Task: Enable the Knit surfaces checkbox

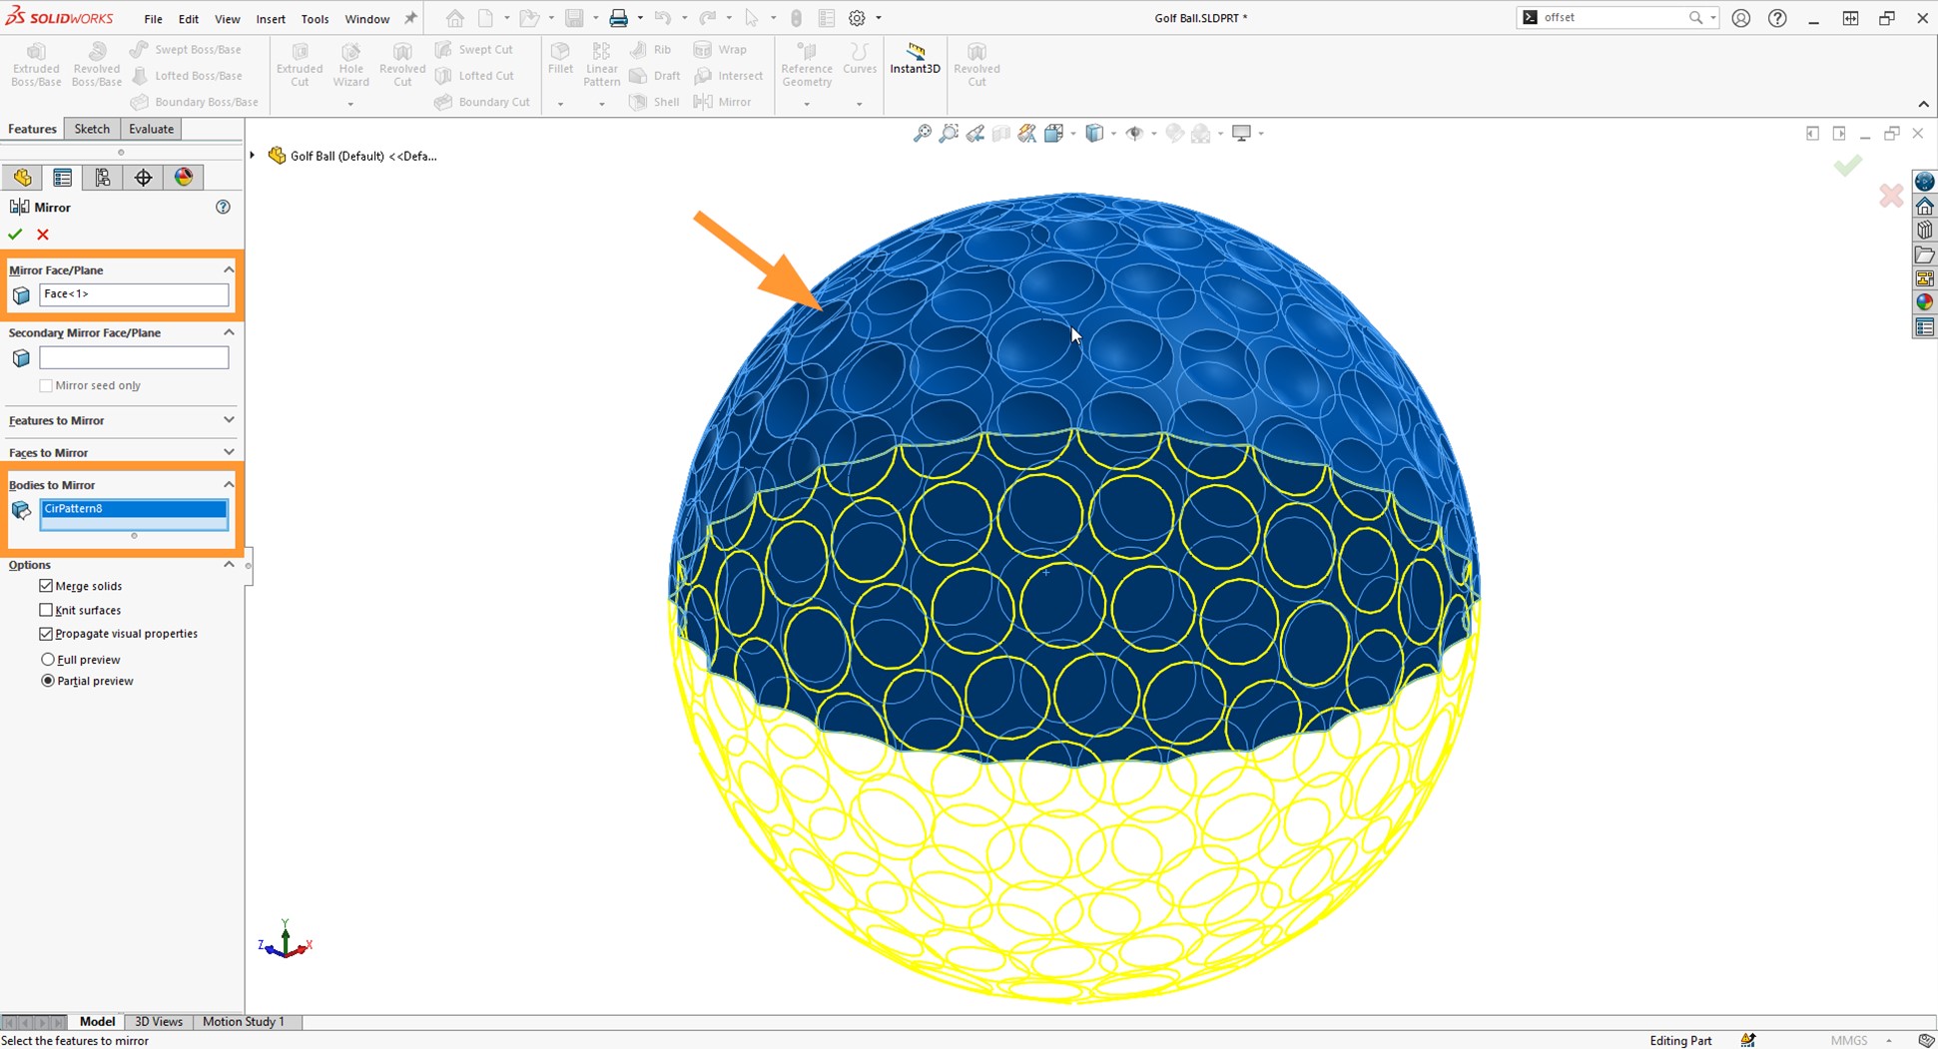Action: coord(46,610)
